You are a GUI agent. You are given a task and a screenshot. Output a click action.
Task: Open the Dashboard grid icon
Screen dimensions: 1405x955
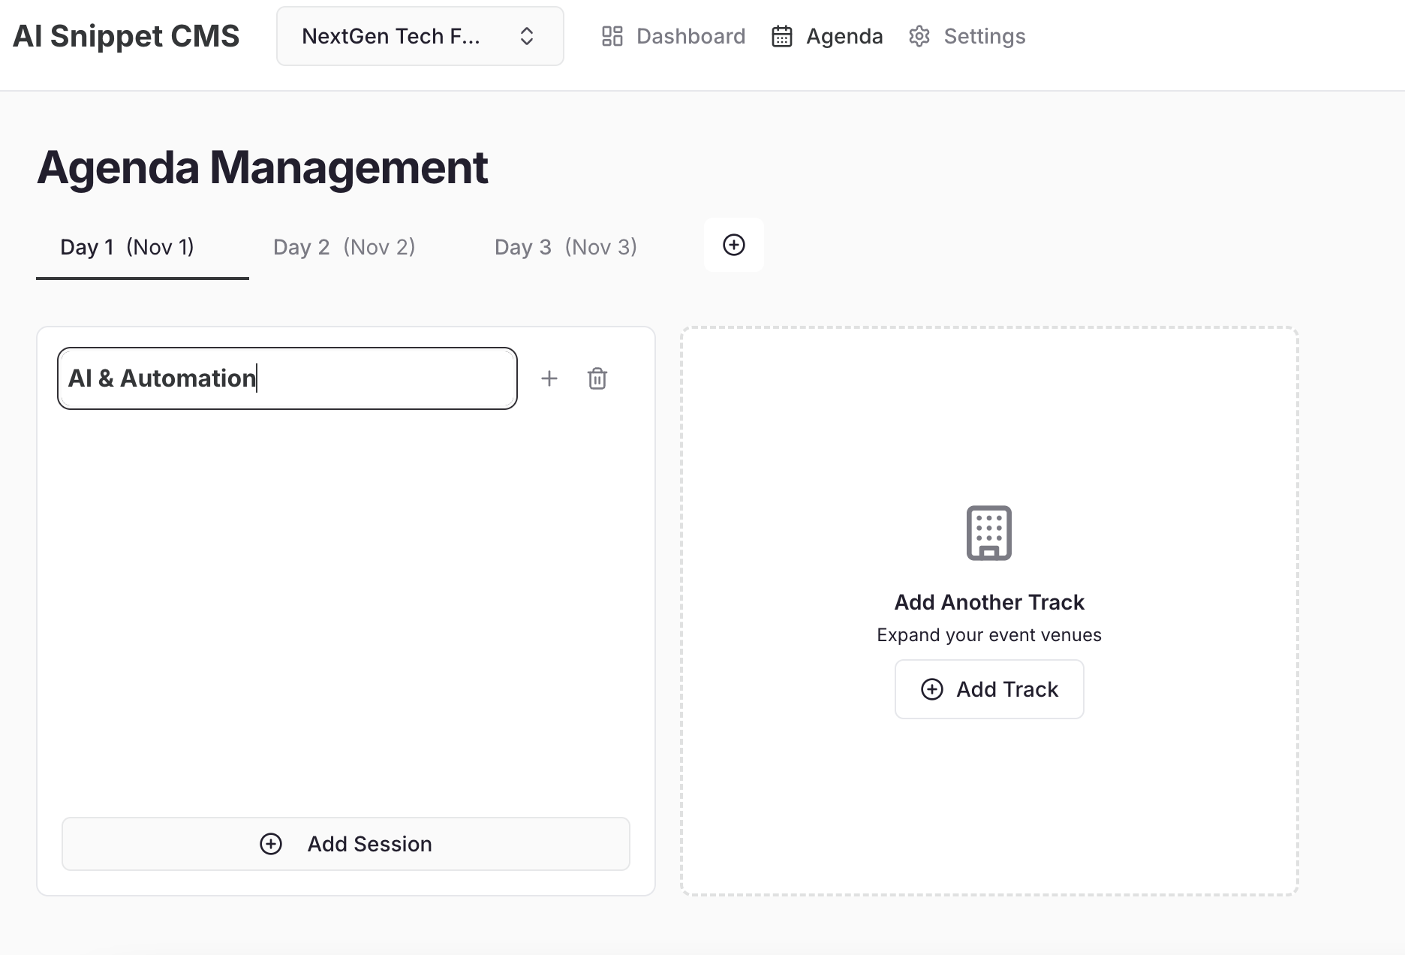(x=612, y=35)
